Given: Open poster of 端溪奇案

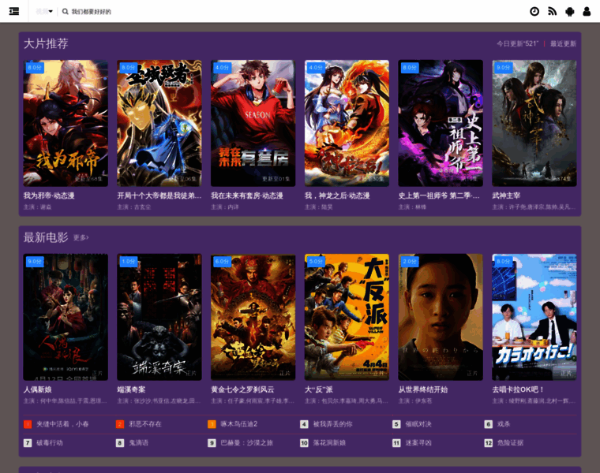Looking at the screenshot, I should 159,317.
